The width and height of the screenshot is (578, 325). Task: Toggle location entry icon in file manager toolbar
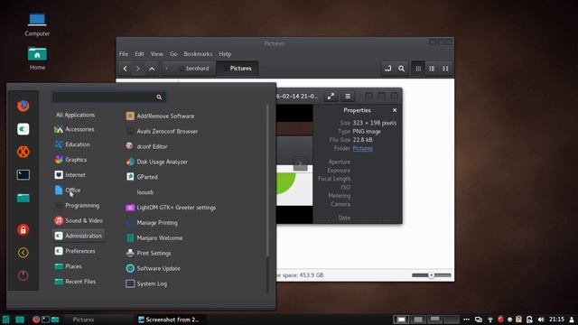pyautogui.click(x=387, y=69)
